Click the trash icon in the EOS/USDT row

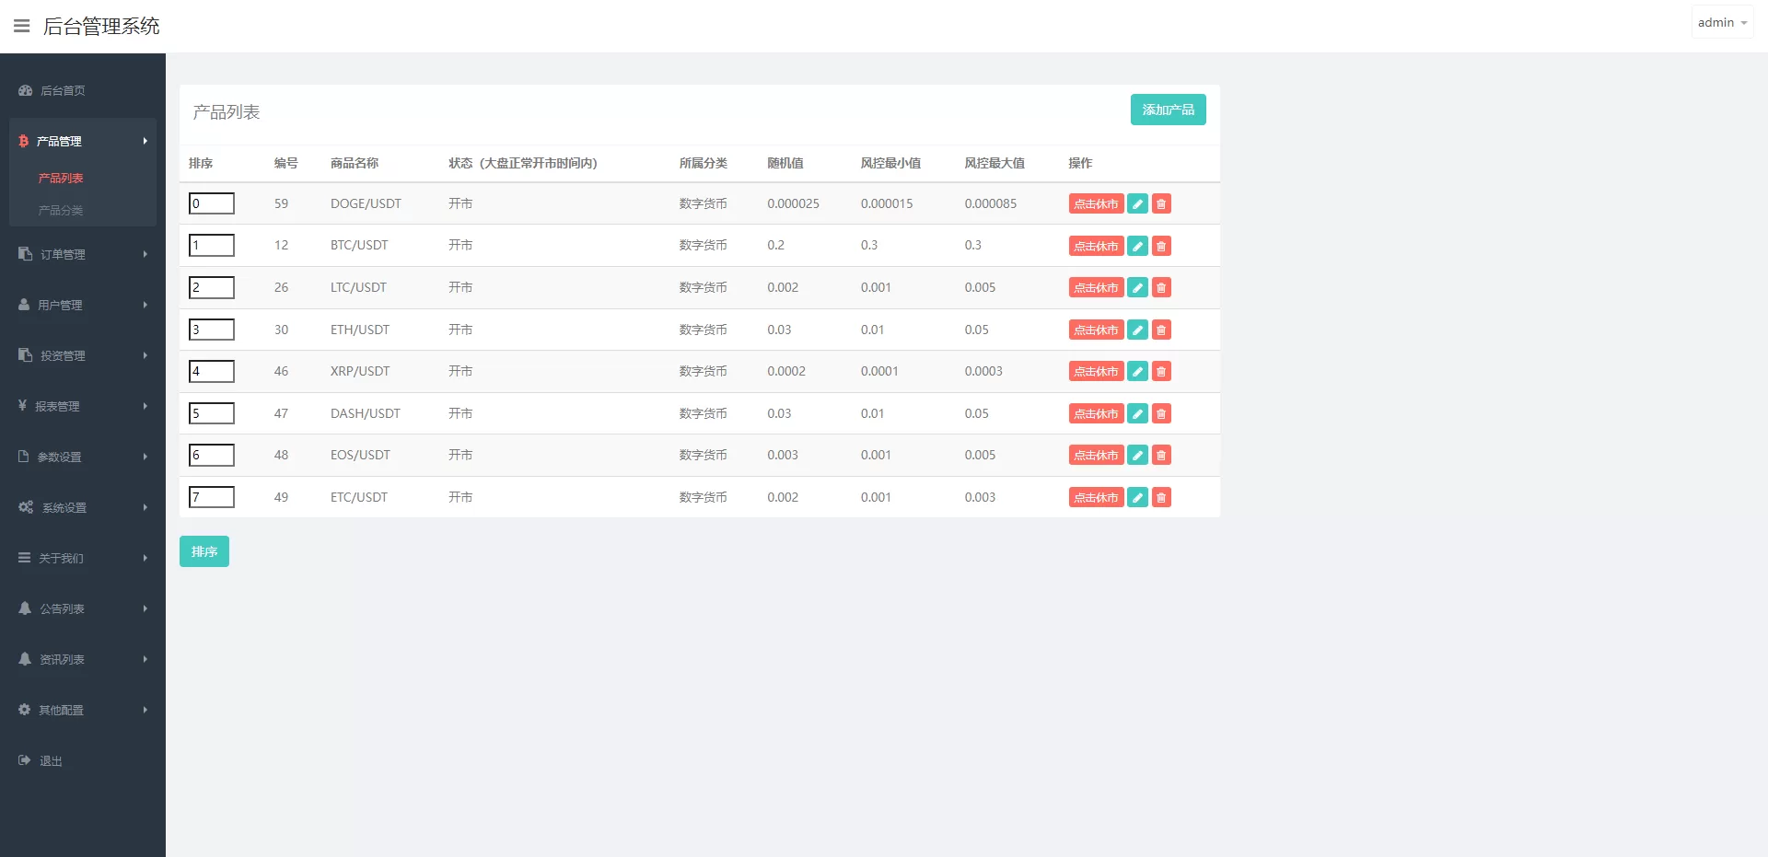[x=1161, y=456]
